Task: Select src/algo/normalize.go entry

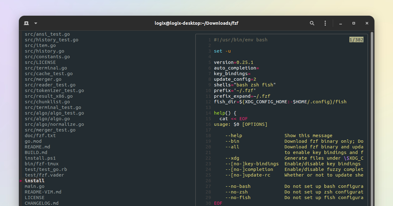Action: pyautogui.click(x=54, y=124)
